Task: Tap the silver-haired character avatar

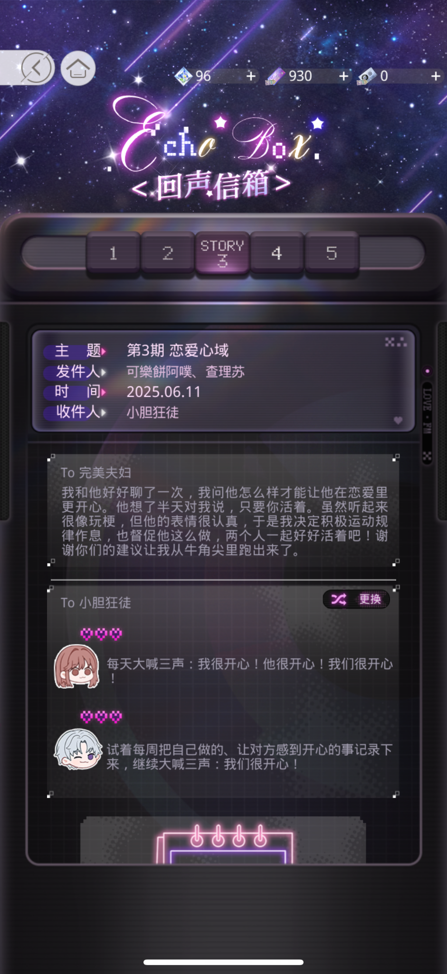Action: [x=78, y=750]
